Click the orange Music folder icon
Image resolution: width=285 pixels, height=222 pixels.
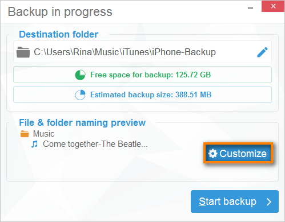click(x=25, y=134)
